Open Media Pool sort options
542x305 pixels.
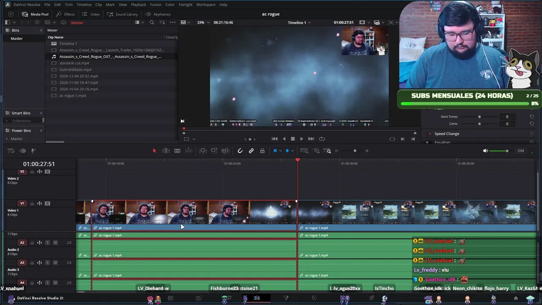(162, 22)
